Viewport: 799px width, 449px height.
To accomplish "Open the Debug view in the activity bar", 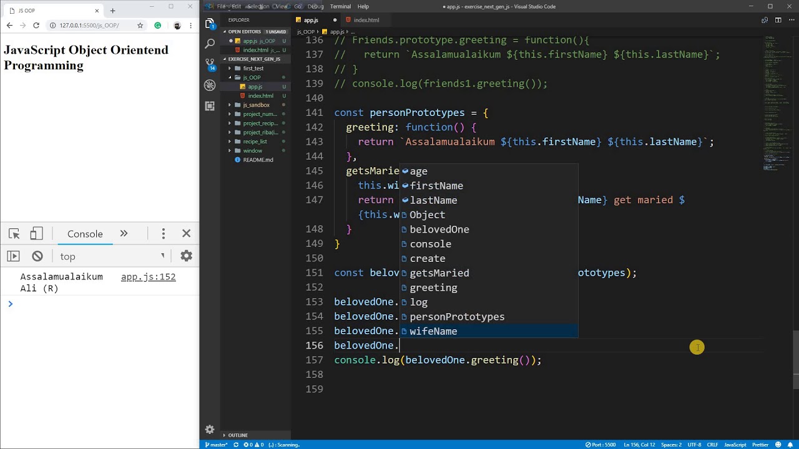I will [x=210, y=85].
